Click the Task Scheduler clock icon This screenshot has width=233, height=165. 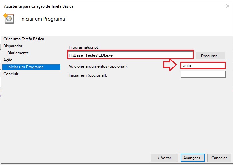[9, 18]
